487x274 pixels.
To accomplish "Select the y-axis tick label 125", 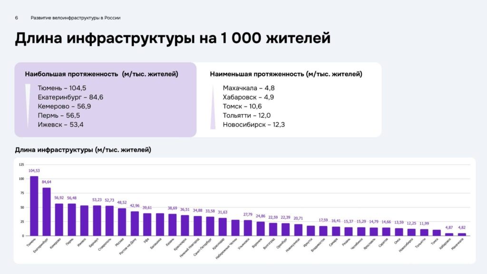I will [21, 165].
